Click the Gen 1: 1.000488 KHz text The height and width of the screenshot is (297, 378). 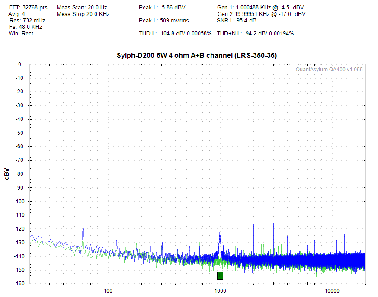260,8
